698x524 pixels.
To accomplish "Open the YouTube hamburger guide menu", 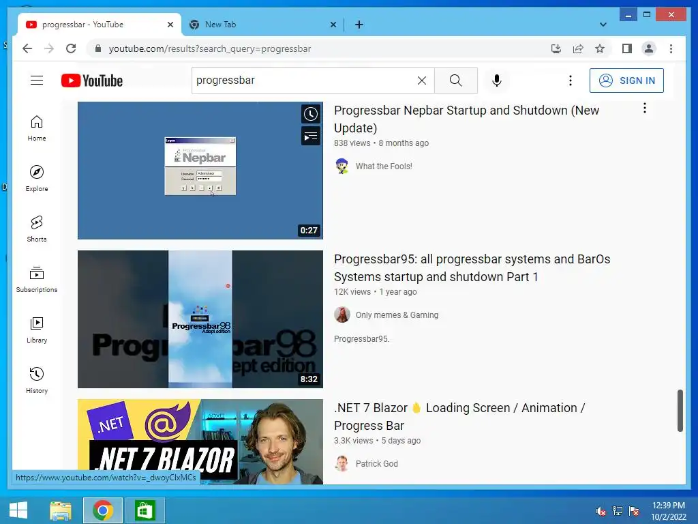I will point(37,81).
